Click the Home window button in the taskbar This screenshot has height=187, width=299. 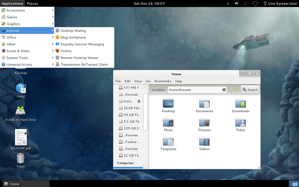click(25, 184)
